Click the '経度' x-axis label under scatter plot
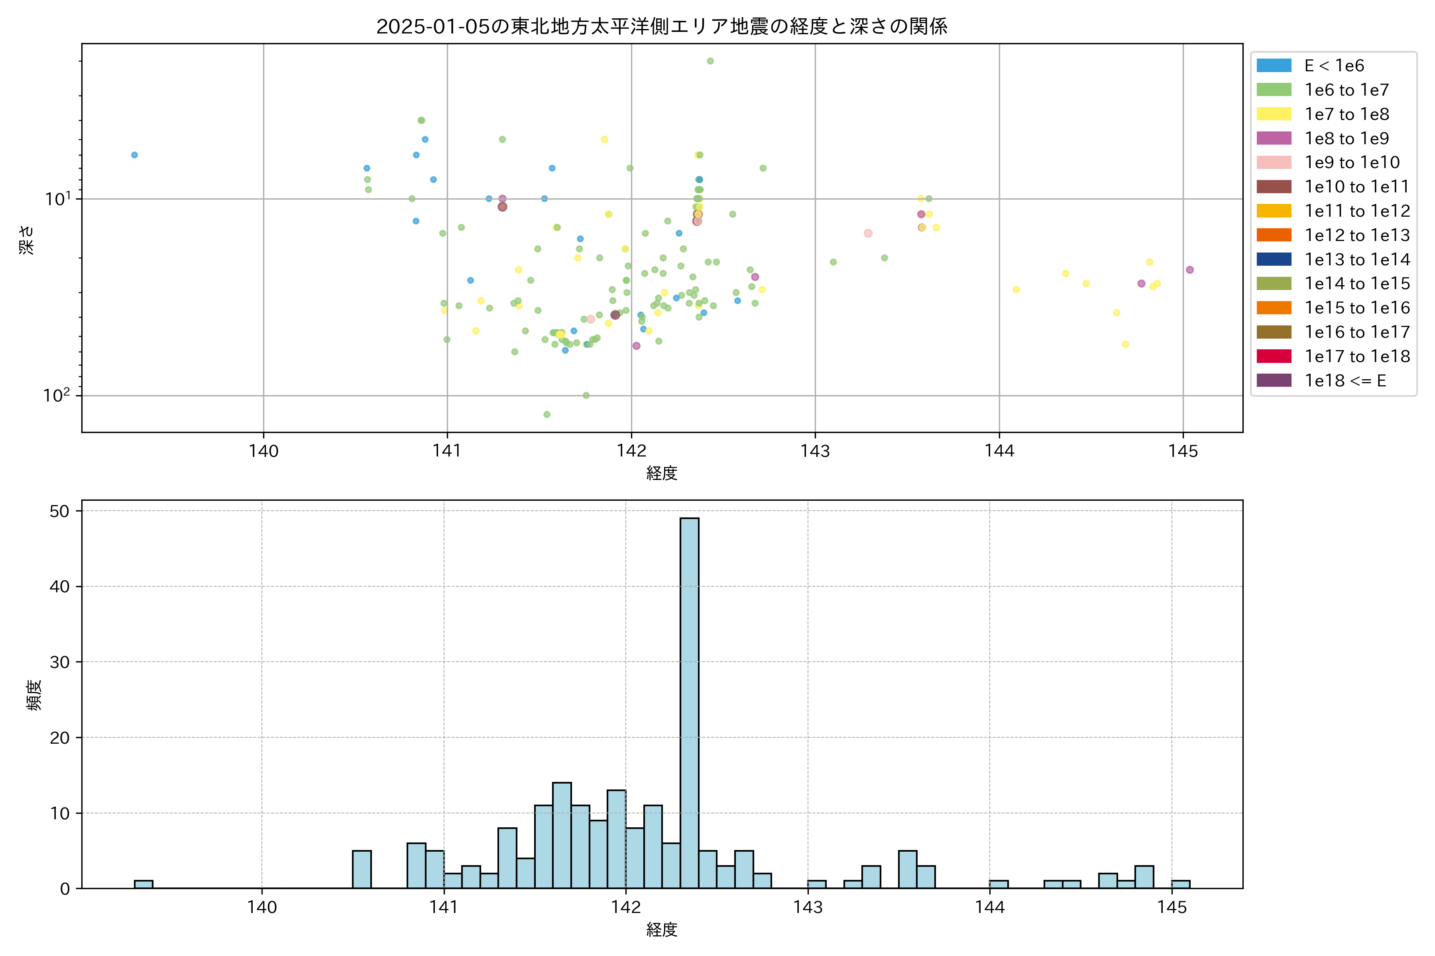Image resolution: width=1435 pixels, height=956 pixels. pos(661,473)
